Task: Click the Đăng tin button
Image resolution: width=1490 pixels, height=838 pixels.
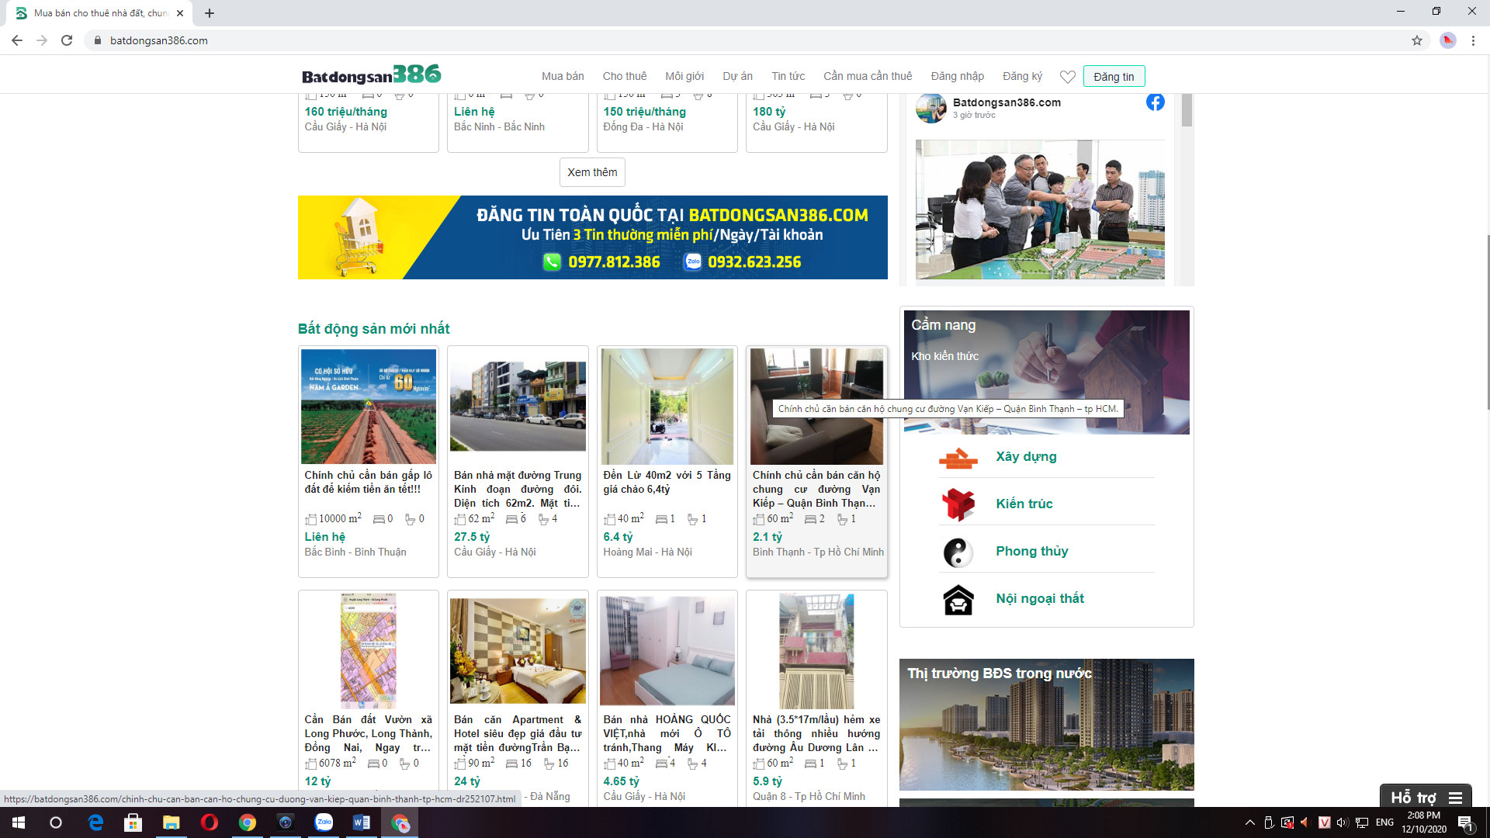Action: point(1114,76)
